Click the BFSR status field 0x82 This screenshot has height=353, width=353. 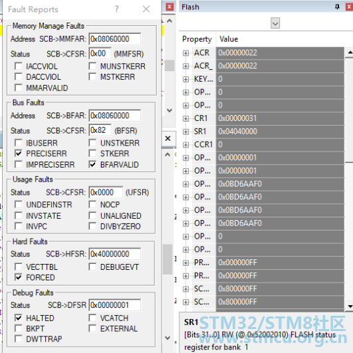point(100,130)
